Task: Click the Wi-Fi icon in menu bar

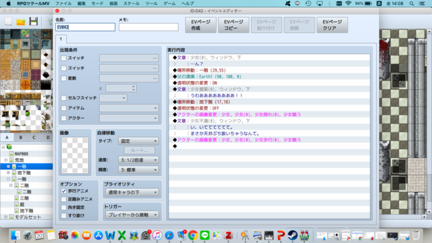Action: click(x=348, y=3)
